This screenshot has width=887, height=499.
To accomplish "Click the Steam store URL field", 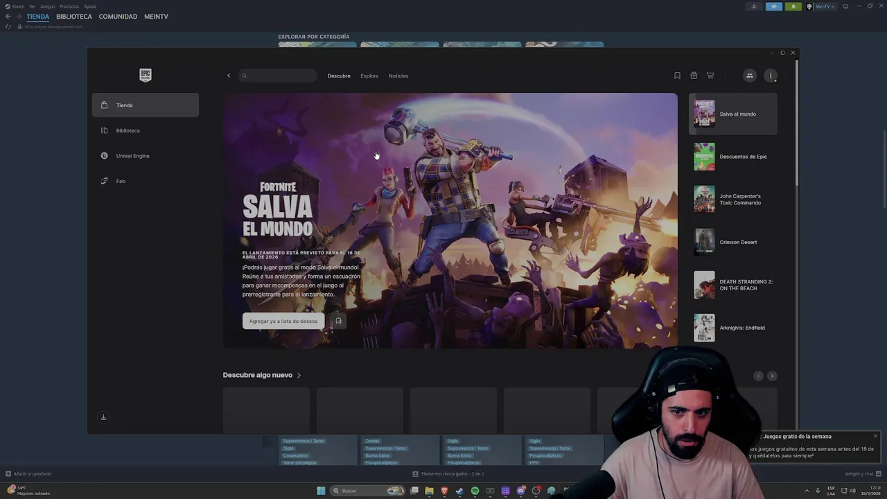I will pyautogui.click(x=54, y=26).
